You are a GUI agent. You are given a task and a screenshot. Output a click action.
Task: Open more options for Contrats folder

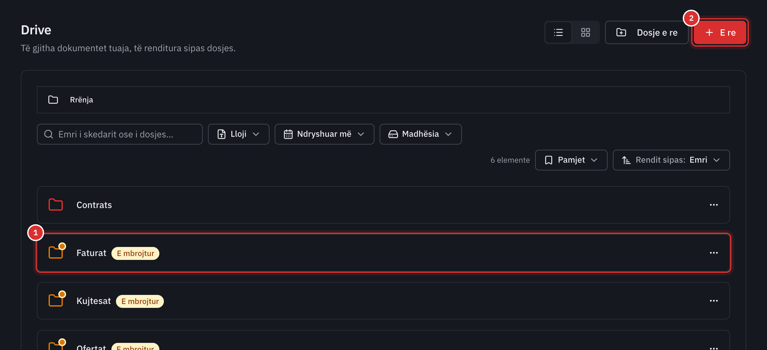coord(714,205)
